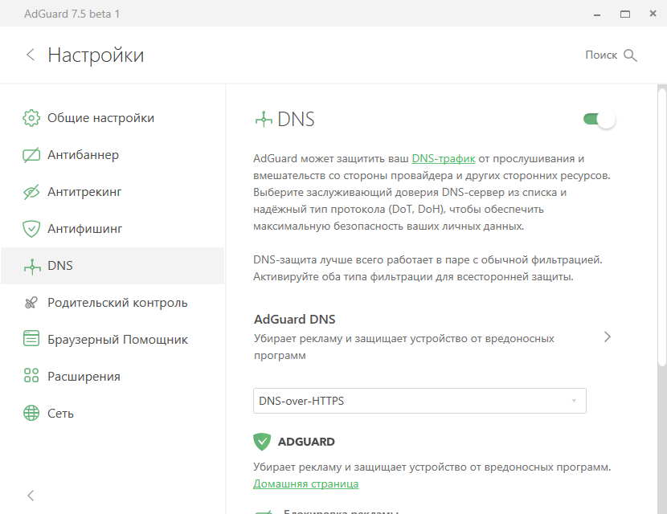Click the Антибаннер crossed-banner icon

point(31,155)
